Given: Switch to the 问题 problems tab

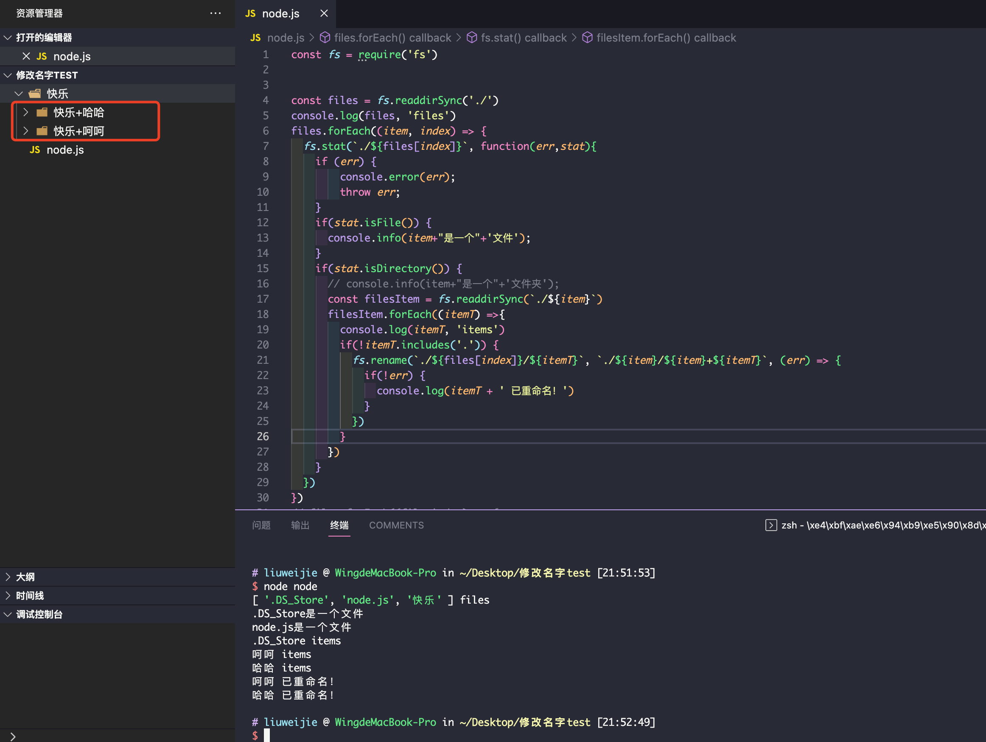Looking at the screenshot, I should click(261, 525).
